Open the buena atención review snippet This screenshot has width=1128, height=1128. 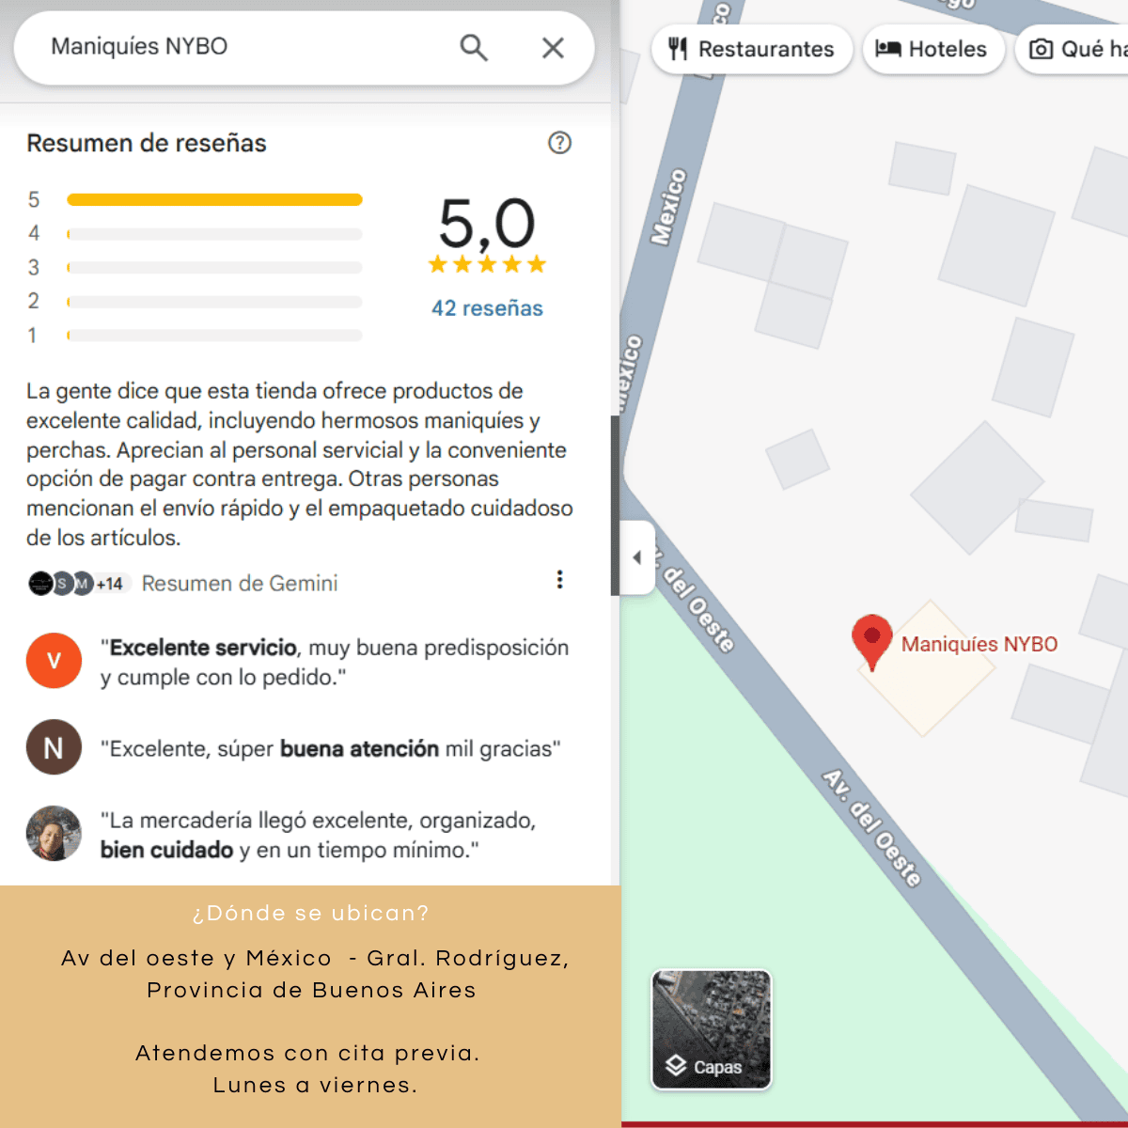point(331,748)
